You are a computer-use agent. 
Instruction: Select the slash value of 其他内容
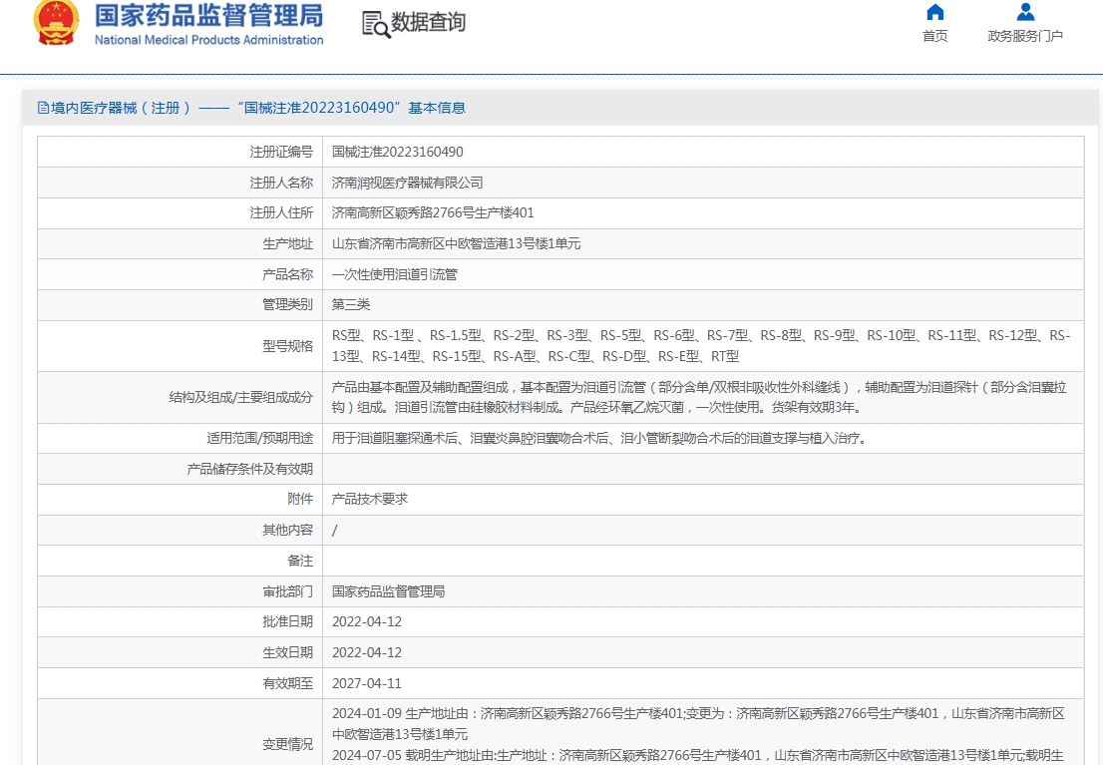(x=335, y=530)
